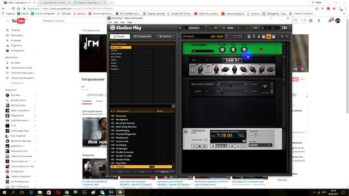
Task: Toggle the LIVE view button in header
Action: pyautogui.click(x=255, y=28)
